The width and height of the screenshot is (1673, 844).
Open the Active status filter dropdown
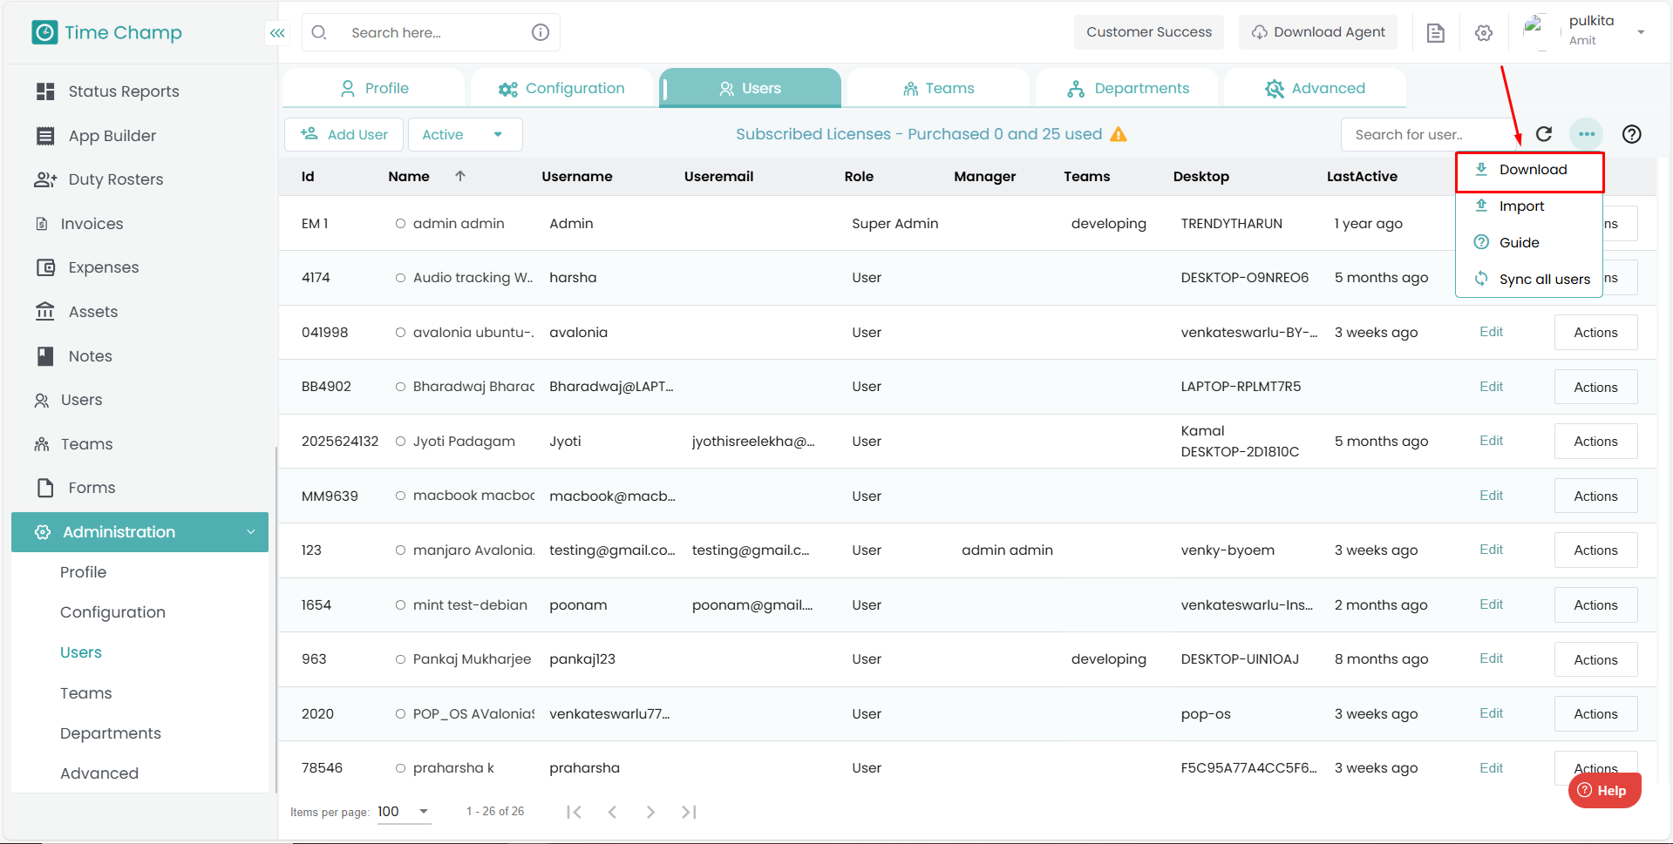(x=465, y=135)
